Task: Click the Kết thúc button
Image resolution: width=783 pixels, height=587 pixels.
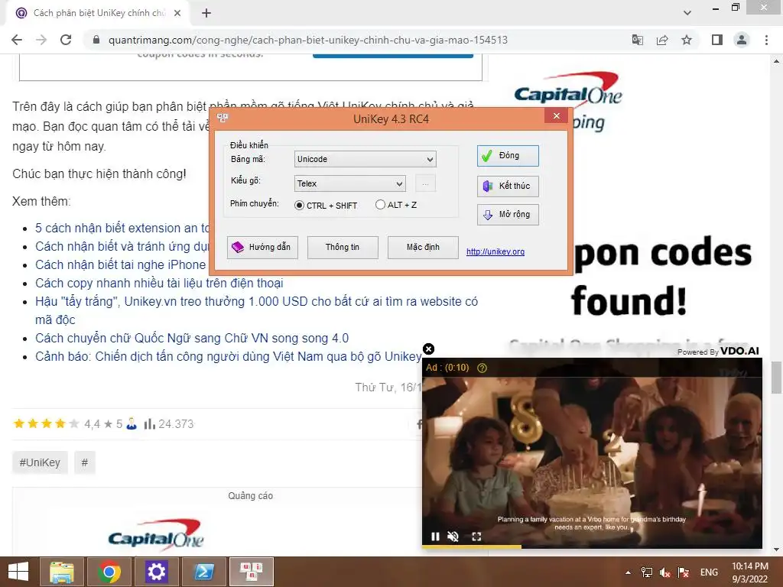Action: pos(508,186)
